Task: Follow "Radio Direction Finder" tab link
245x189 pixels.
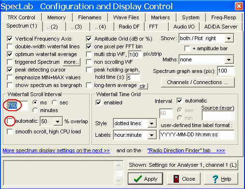Action: [186, 150]
